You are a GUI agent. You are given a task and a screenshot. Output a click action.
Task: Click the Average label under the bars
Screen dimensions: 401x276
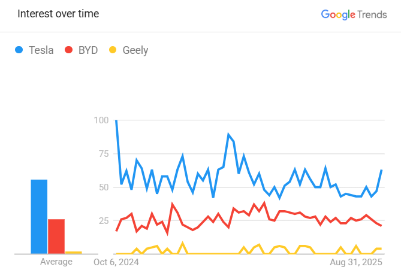(56, 262)
